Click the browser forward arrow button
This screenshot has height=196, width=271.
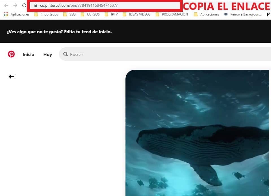point(15,5)
